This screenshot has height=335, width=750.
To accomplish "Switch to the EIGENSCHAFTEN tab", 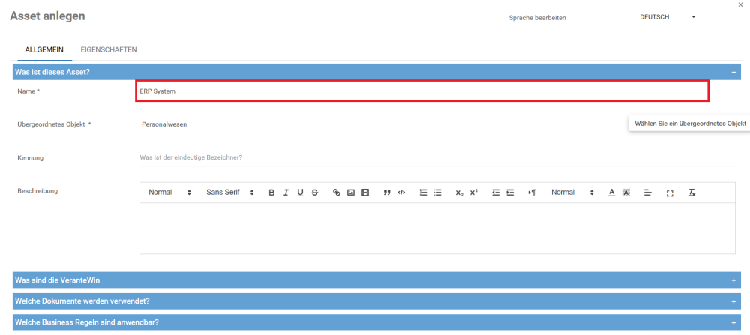I will [x=109, y=49].
